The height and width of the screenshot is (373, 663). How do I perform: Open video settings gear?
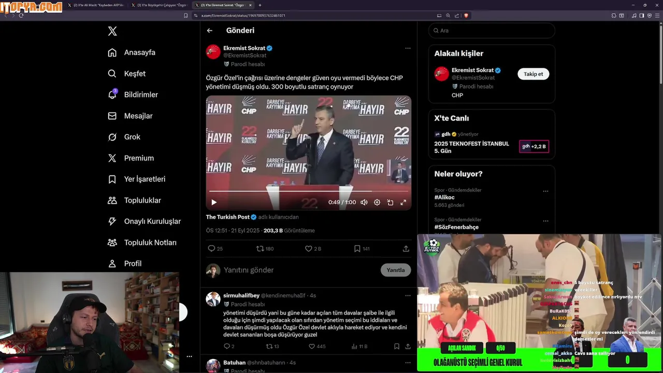pyautogui.click(x=377, y=203)
